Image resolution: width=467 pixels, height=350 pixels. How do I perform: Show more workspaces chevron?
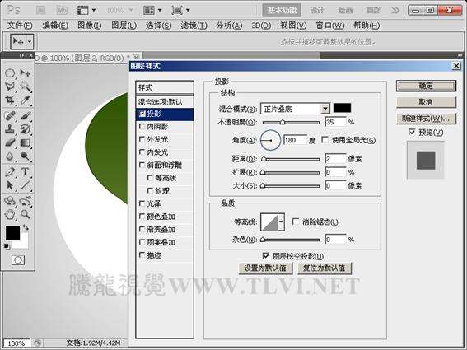[395, 11]
